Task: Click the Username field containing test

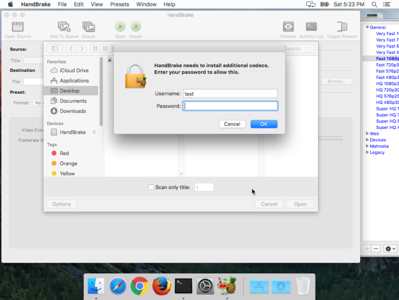Action: 230,94
